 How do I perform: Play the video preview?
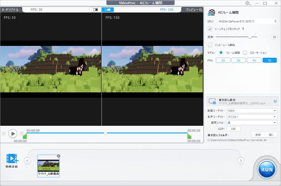tap(13, 134)
